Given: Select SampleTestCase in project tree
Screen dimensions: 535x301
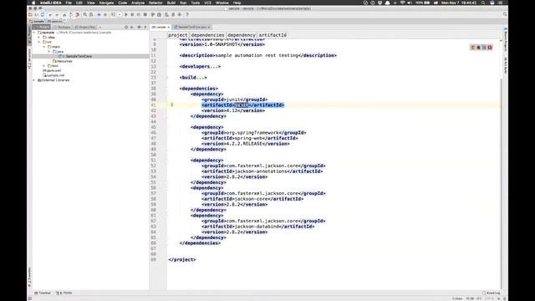Looking at the screenshot, I should (79, 56).
